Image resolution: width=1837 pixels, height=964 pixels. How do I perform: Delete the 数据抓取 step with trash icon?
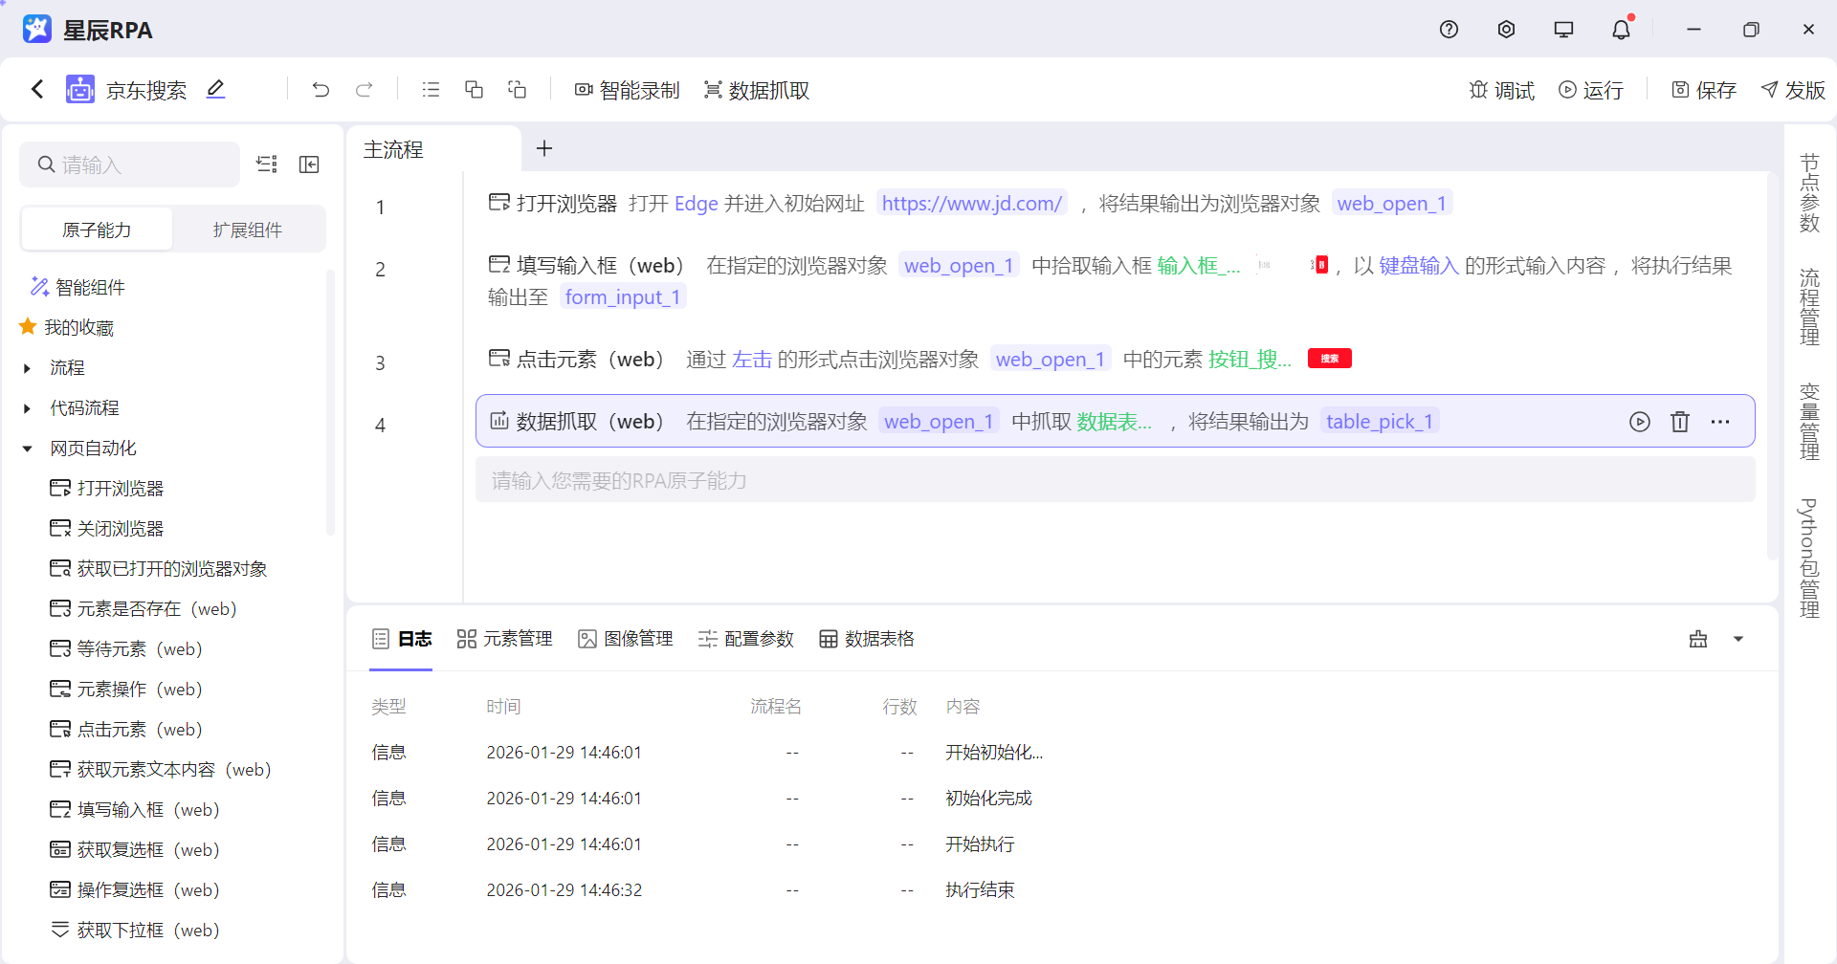[x=1680, y=421]
